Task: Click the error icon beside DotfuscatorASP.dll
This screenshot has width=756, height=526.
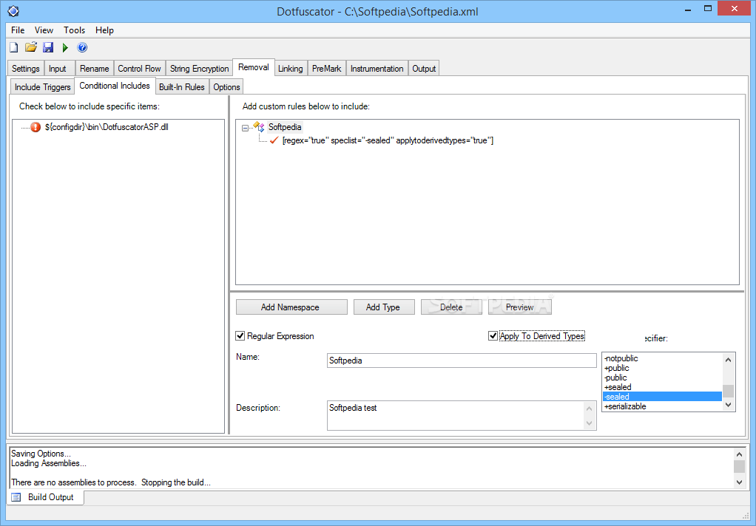Action: tap(35, 126)
